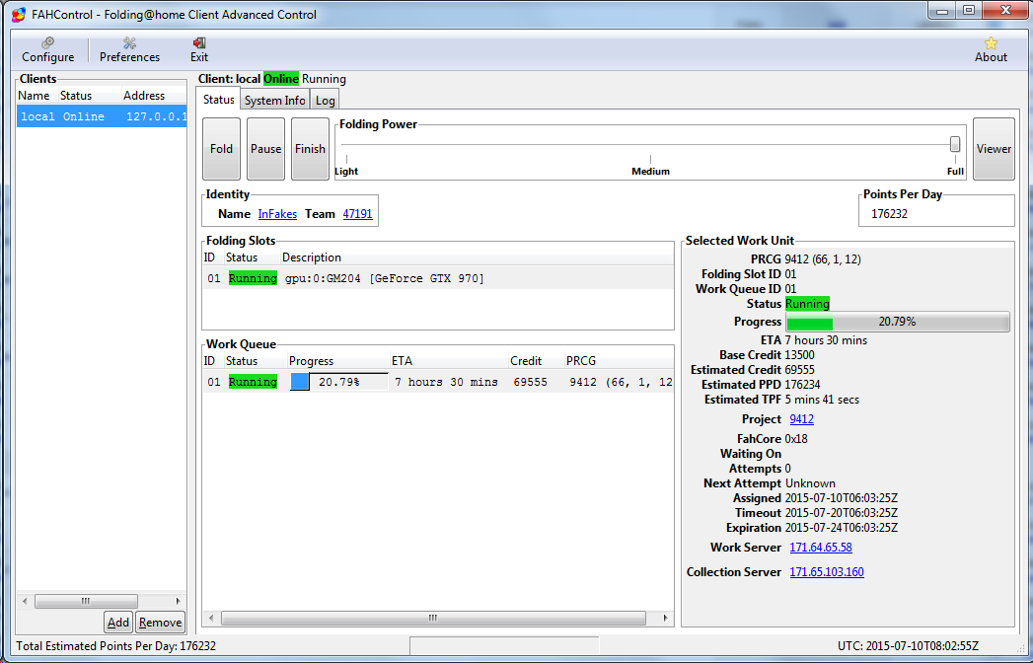Click the work queue 20.79% progress cell
The image size is (1033, 663).
click(x=338, y=382)
